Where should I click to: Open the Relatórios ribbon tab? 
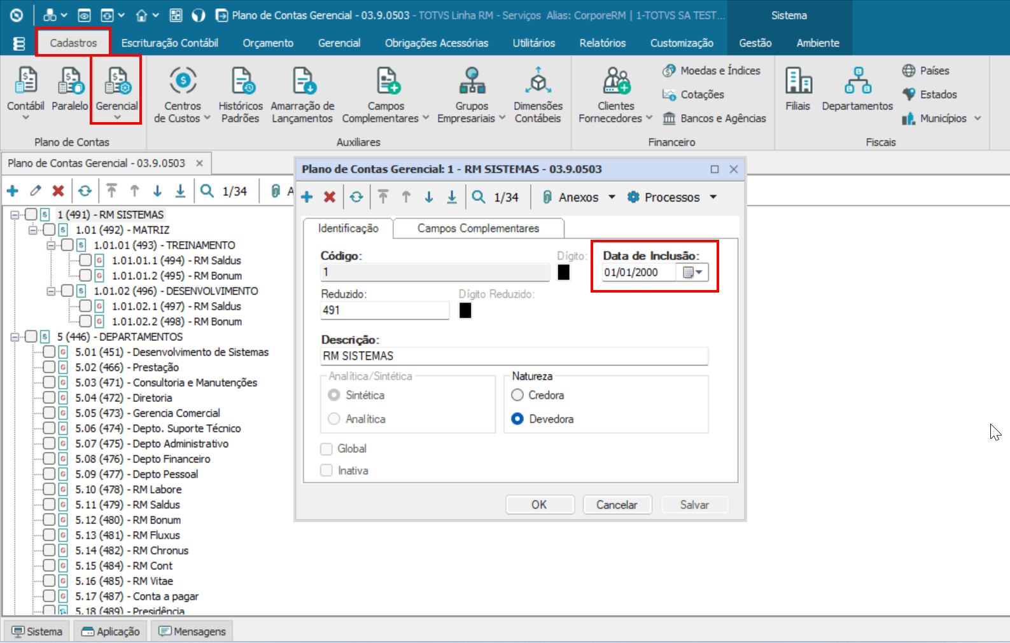603,43
